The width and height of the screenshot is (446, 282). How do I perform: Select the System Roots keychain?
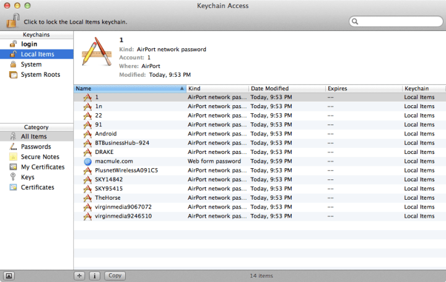tap(37, 75)
